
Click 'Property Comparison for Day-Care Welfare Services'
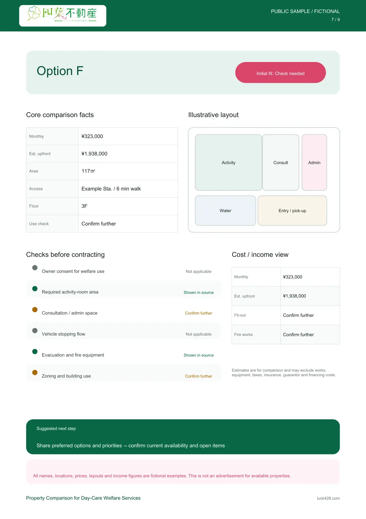(x=83, y=498)
